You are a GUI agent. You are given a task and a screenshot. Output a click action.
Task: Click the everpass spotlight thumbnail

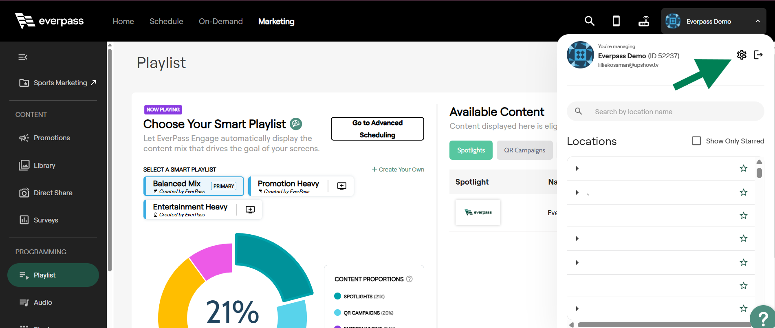pyautogui.click(x=478, y=212)
